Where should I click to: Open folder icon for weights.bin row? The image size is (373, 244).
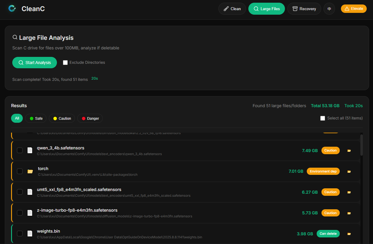point(349,234)
